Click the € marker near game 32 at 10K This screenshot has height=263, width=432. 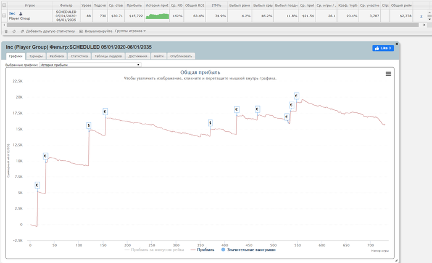coord(46,156)
